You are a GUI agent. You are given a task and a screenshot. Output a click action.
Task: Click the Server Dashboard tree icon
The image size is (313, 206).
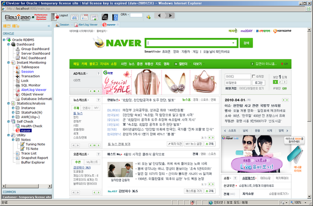pos(18,53)
